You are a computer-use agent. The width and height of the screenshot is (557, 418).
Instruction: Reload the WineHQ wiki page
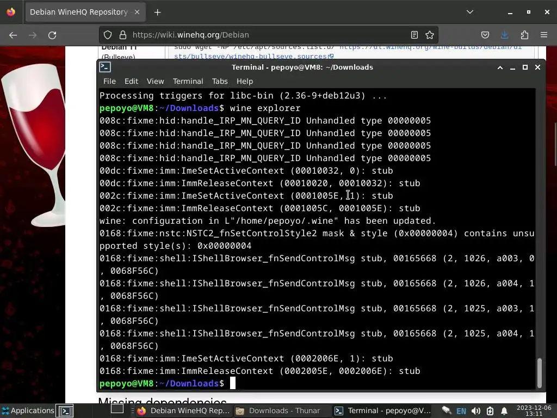[x=52, y=35]
